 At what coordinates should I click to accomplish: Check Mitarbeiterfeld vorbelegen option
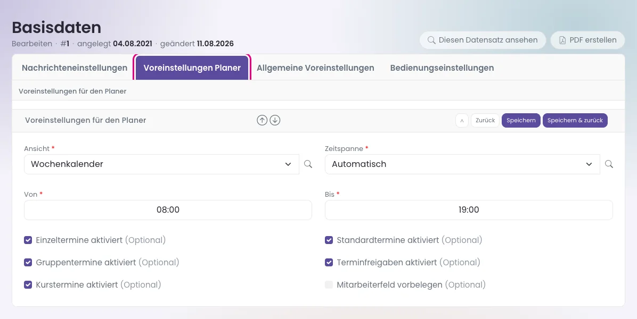[x=329, y=284]
